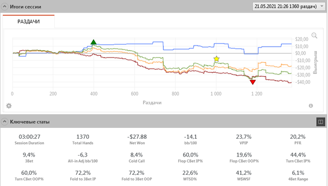Viewport: 328px width, 186px height.
Task: Click the Net Won stat value
Action: click(x=137, y=137)
